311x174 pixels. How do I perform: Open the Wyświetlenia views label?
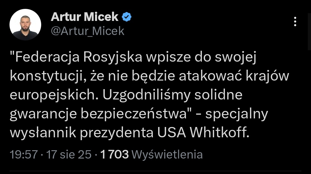pos(167,155)
